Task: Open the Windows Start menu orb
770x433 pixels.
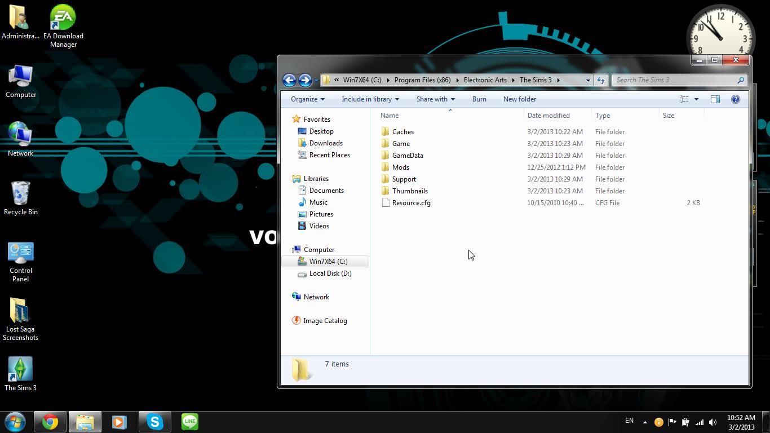Action: tap(15, 422)
